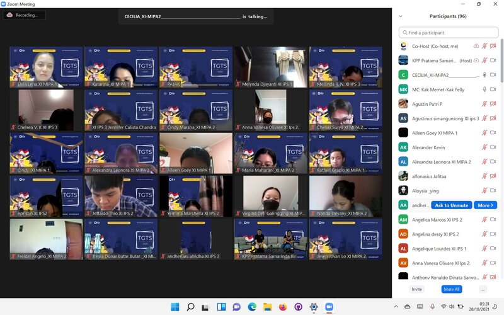The height and width of the screenshot is (315, 504).
Task: Click the cloud recording icon beside Co-Host
Action: point(476,46)
